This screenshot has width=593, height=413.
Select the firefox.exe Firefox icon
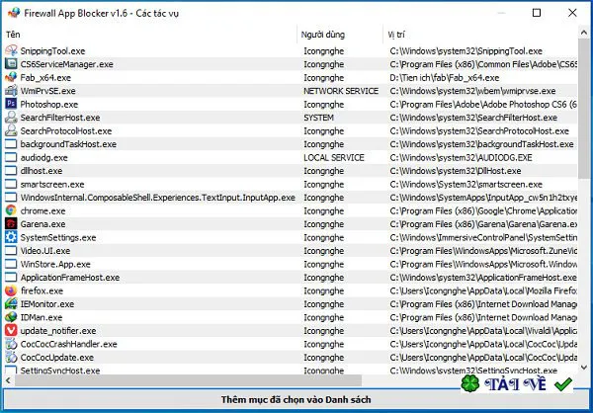[x=11, y=290]
